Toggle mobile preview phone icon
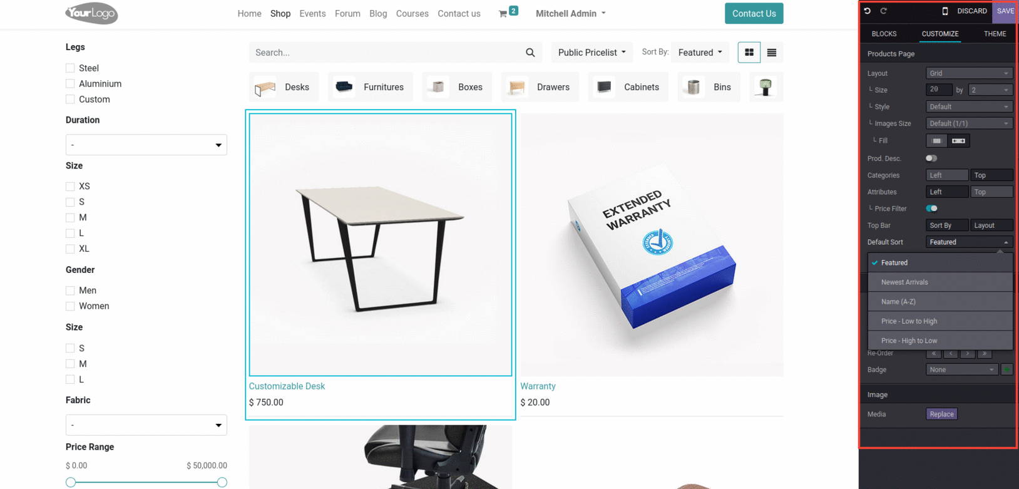The image size is (1019, 489). pos(945,11)
